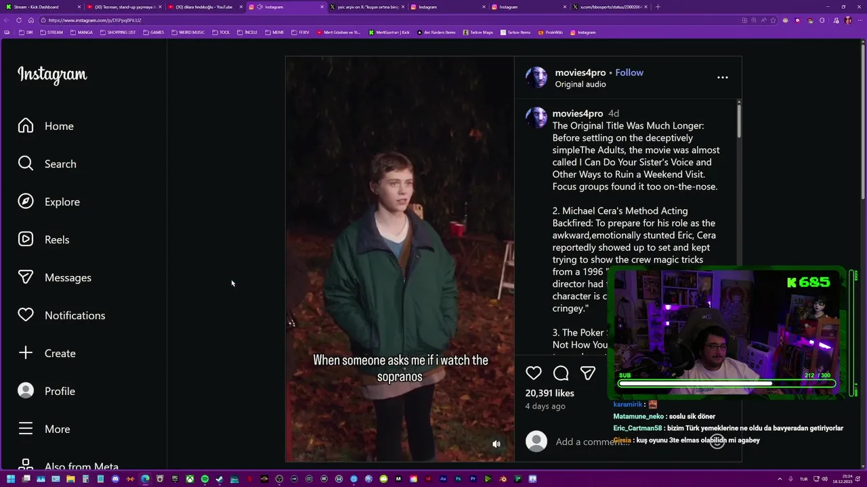Open the Windows Start menu

[11, 479]
